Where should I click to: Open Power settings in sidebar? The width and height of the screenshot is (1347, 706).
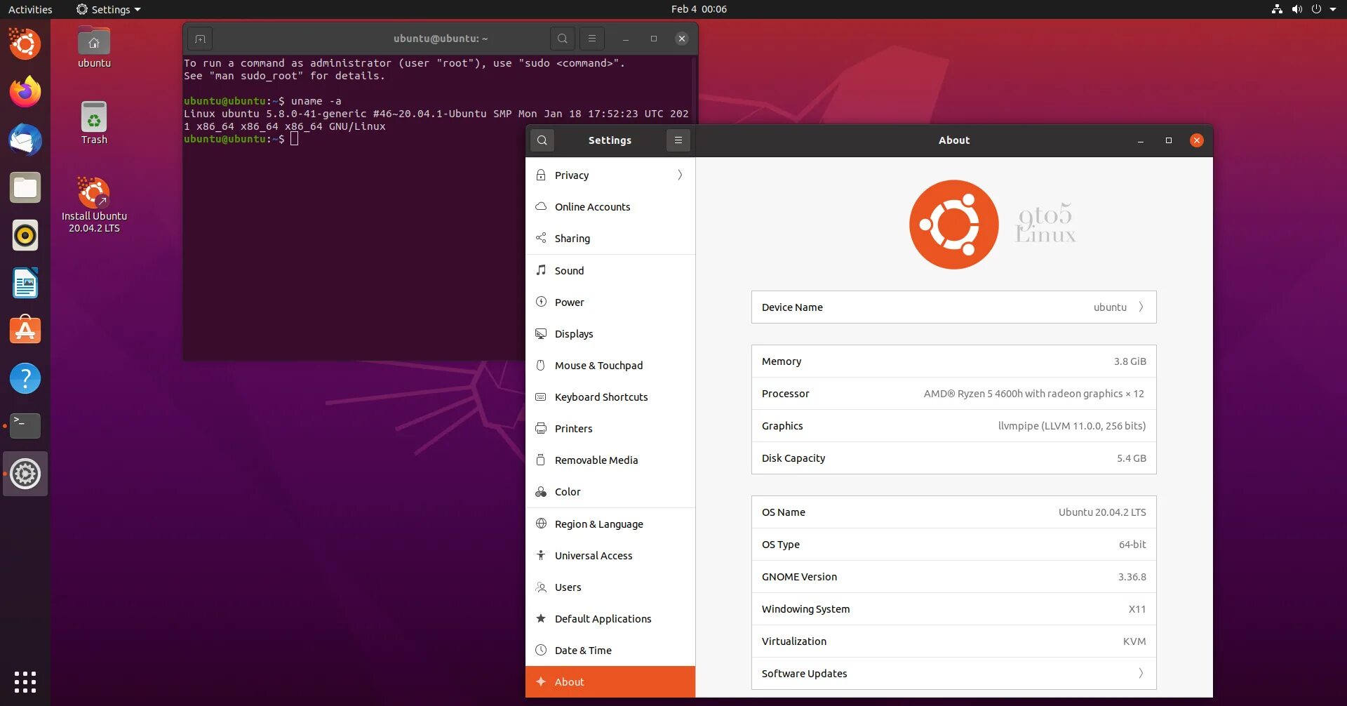tap(610, 302)
